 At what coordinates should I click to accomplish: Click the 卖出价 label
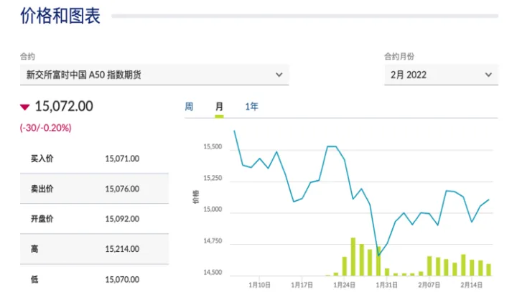click(42, 189)
